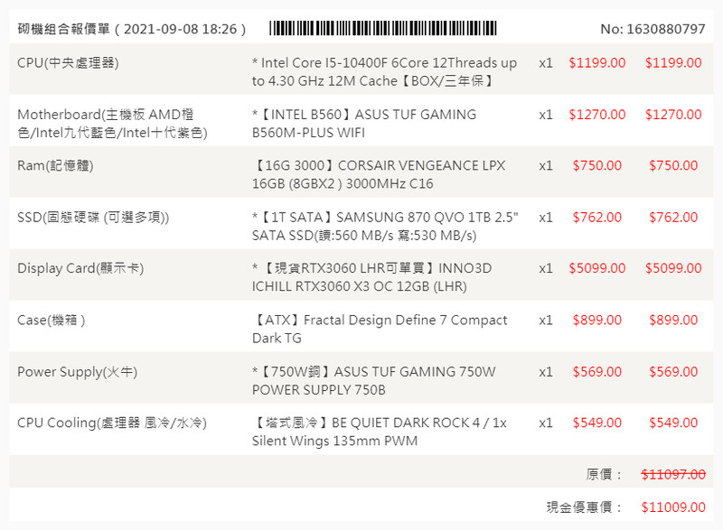Image resolution: width=723 pixels, height=530 pixels.
Task: Click the cash discount price $11009.00
Action: tap(673, 507)
